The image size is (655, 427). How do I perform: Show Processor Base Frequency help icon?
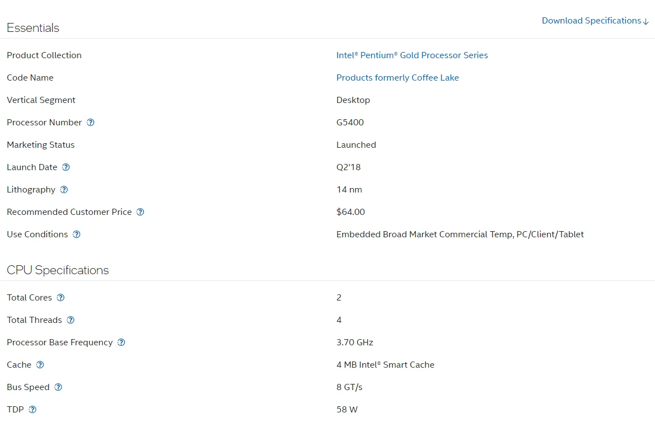(x=121, y=342)
